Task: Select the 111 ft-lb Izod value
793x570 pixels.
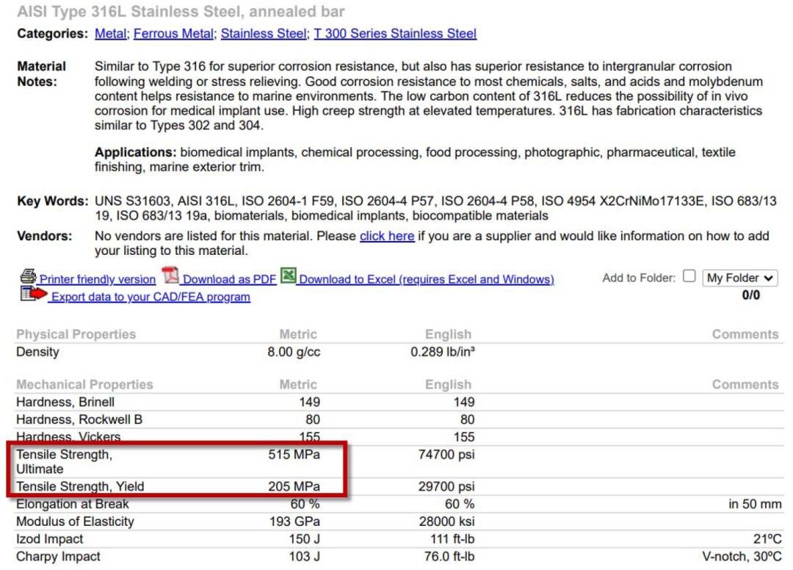Action: point(452,539)
